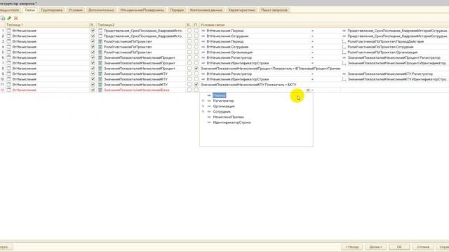Uncheck arbitrary condition checkbox in row 8
Viewport: 449px width, 252px height.
point(196,69)
